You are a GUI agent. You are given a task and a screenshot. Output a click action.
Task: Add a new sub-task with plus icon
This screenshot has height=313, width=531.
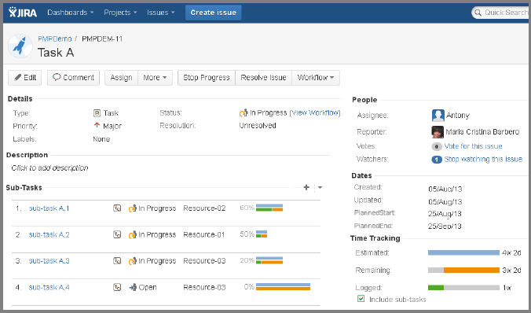(306, 187)
